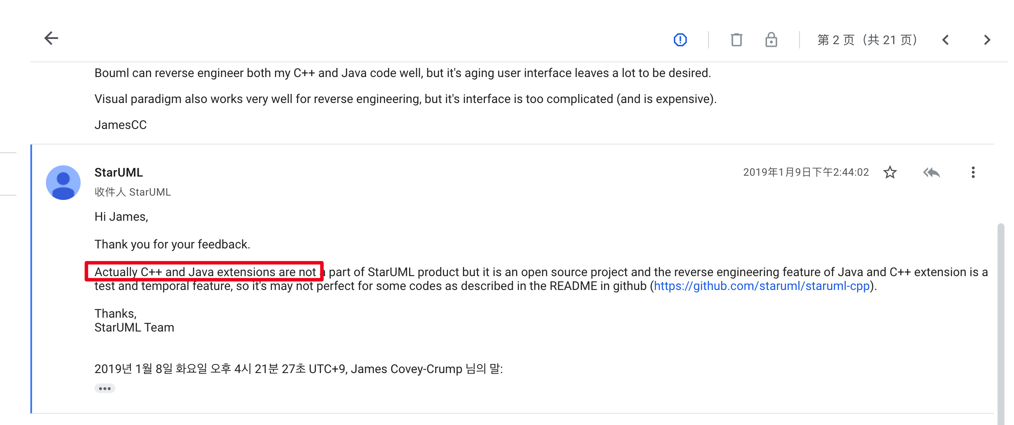
Task: Click the page indicator '第 2 页 (共 21 页)'
Action: pos(867,40)
